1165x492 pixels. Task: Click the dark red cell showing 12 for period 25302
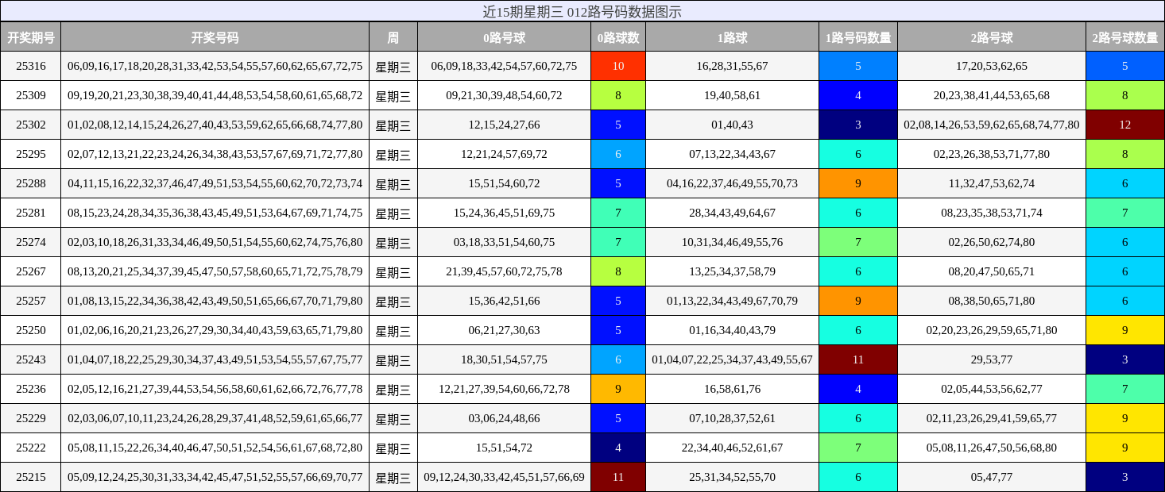pos(1124,125)
